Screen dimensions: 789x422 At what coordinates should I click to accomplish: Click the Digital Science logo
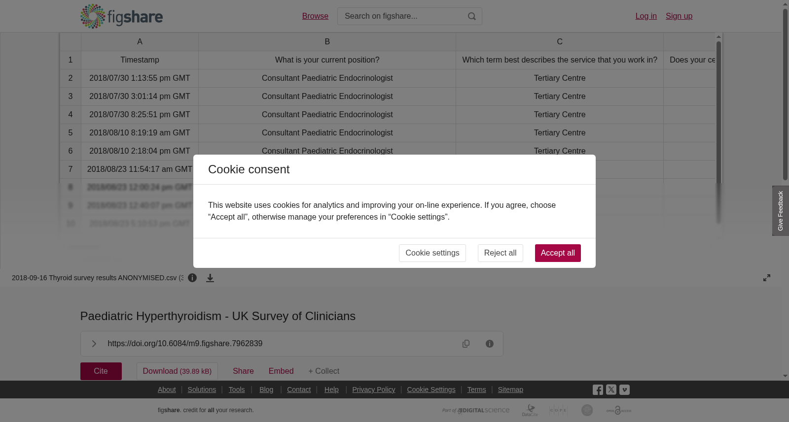click(x=476, y=410)
